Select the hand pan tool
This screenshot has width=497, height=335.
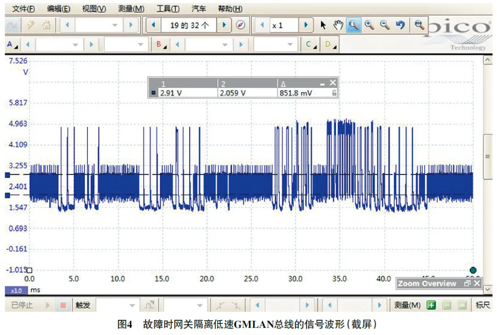[338, 25]
